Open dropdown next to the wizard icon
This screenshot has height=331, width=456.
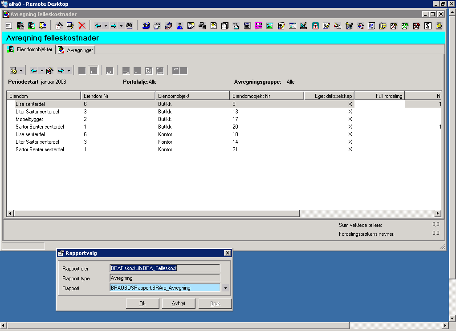pos(21,71)
